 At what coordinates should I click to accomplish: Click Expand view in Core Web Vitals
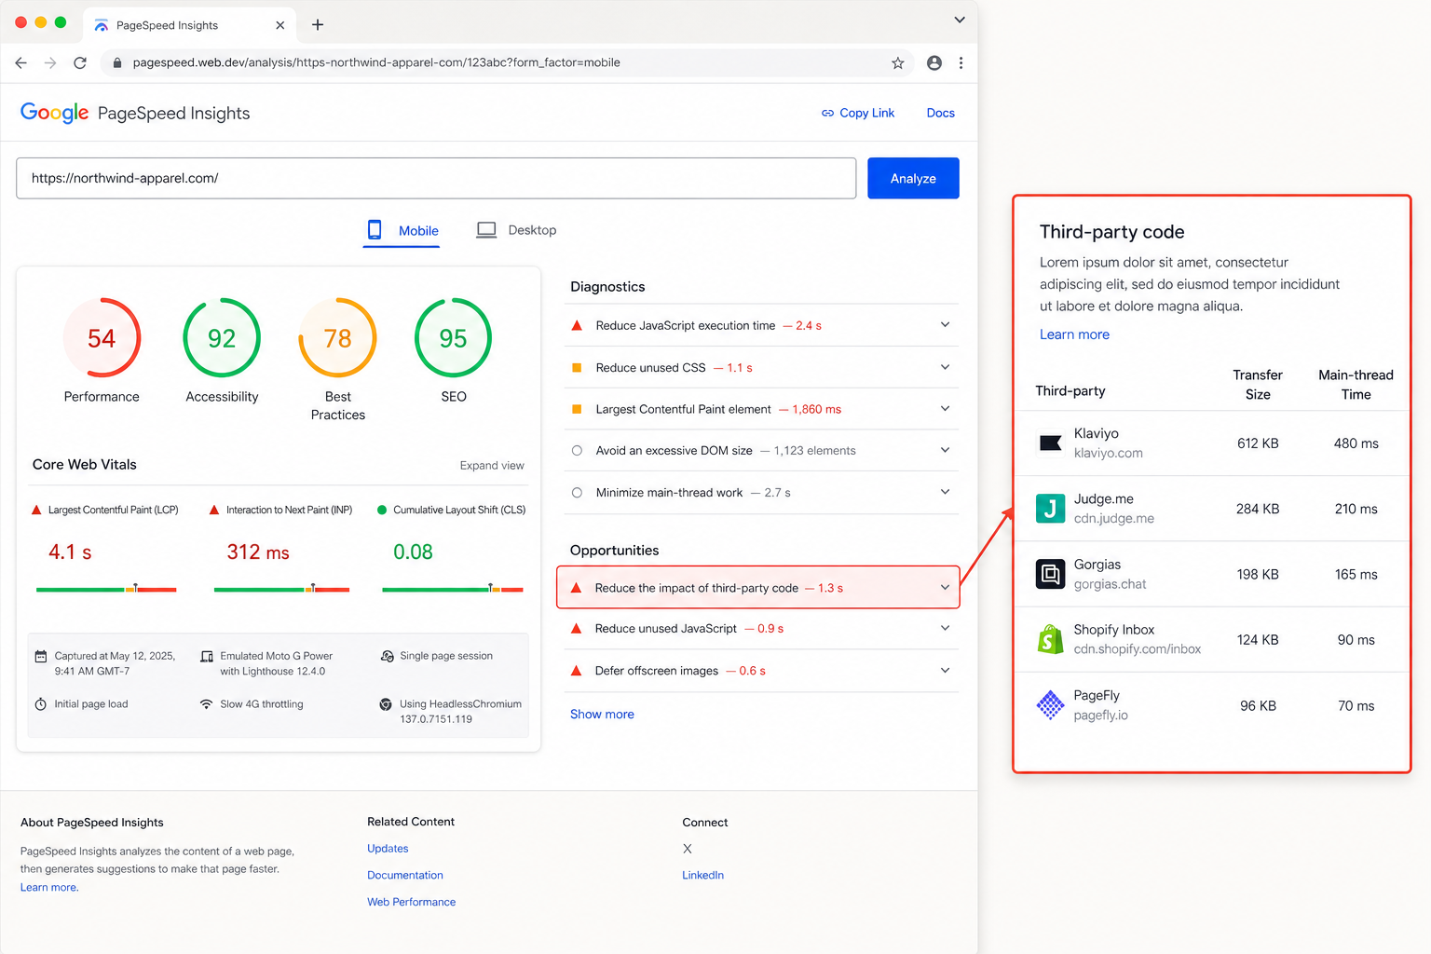(x=492, y=465)
